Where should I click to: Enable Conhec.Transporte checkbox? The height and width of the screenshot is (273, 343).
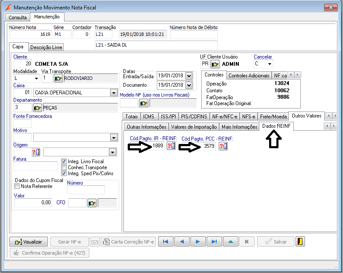click(x=64, y=167)
